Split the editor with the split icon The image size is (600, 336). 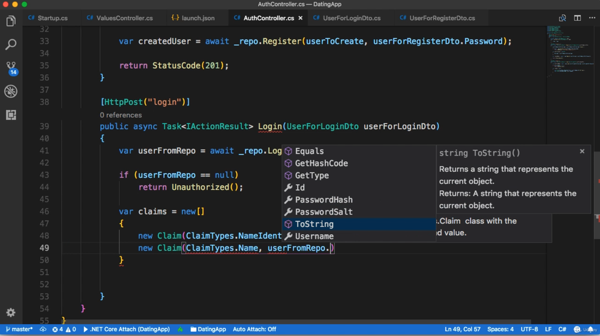click(577, 18)
